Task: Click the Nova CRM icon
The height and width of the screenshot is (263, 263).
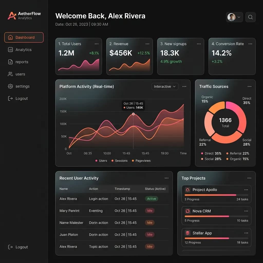Action: point(188,211)
